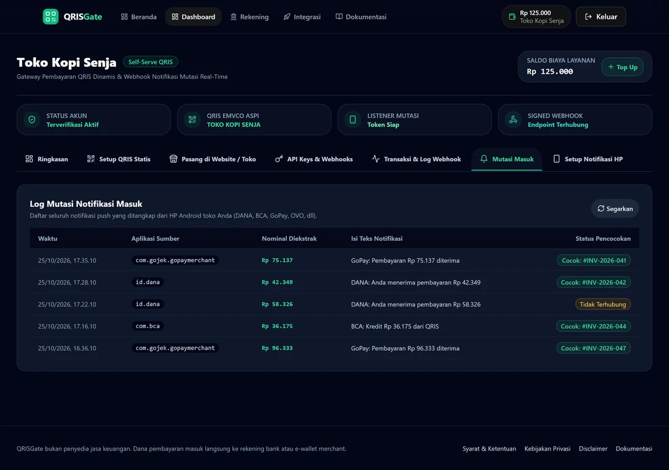Viewport: 669px width, 470px height.
Task: Click the text 'BCA: Kredit Rp 36.175 dari QRIS'
Action: tap(395, 327)
